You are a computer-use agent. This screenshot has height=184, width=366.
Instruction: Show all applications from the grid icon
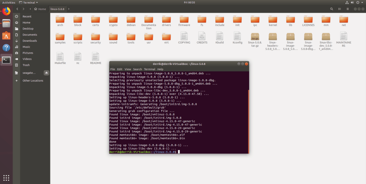6,178
